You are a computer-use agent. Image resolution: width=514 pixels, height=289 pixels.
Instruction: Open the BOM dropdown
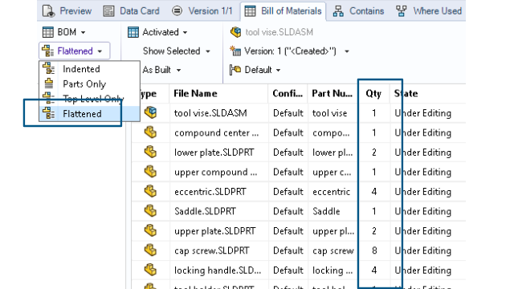[x=64, y=32]
